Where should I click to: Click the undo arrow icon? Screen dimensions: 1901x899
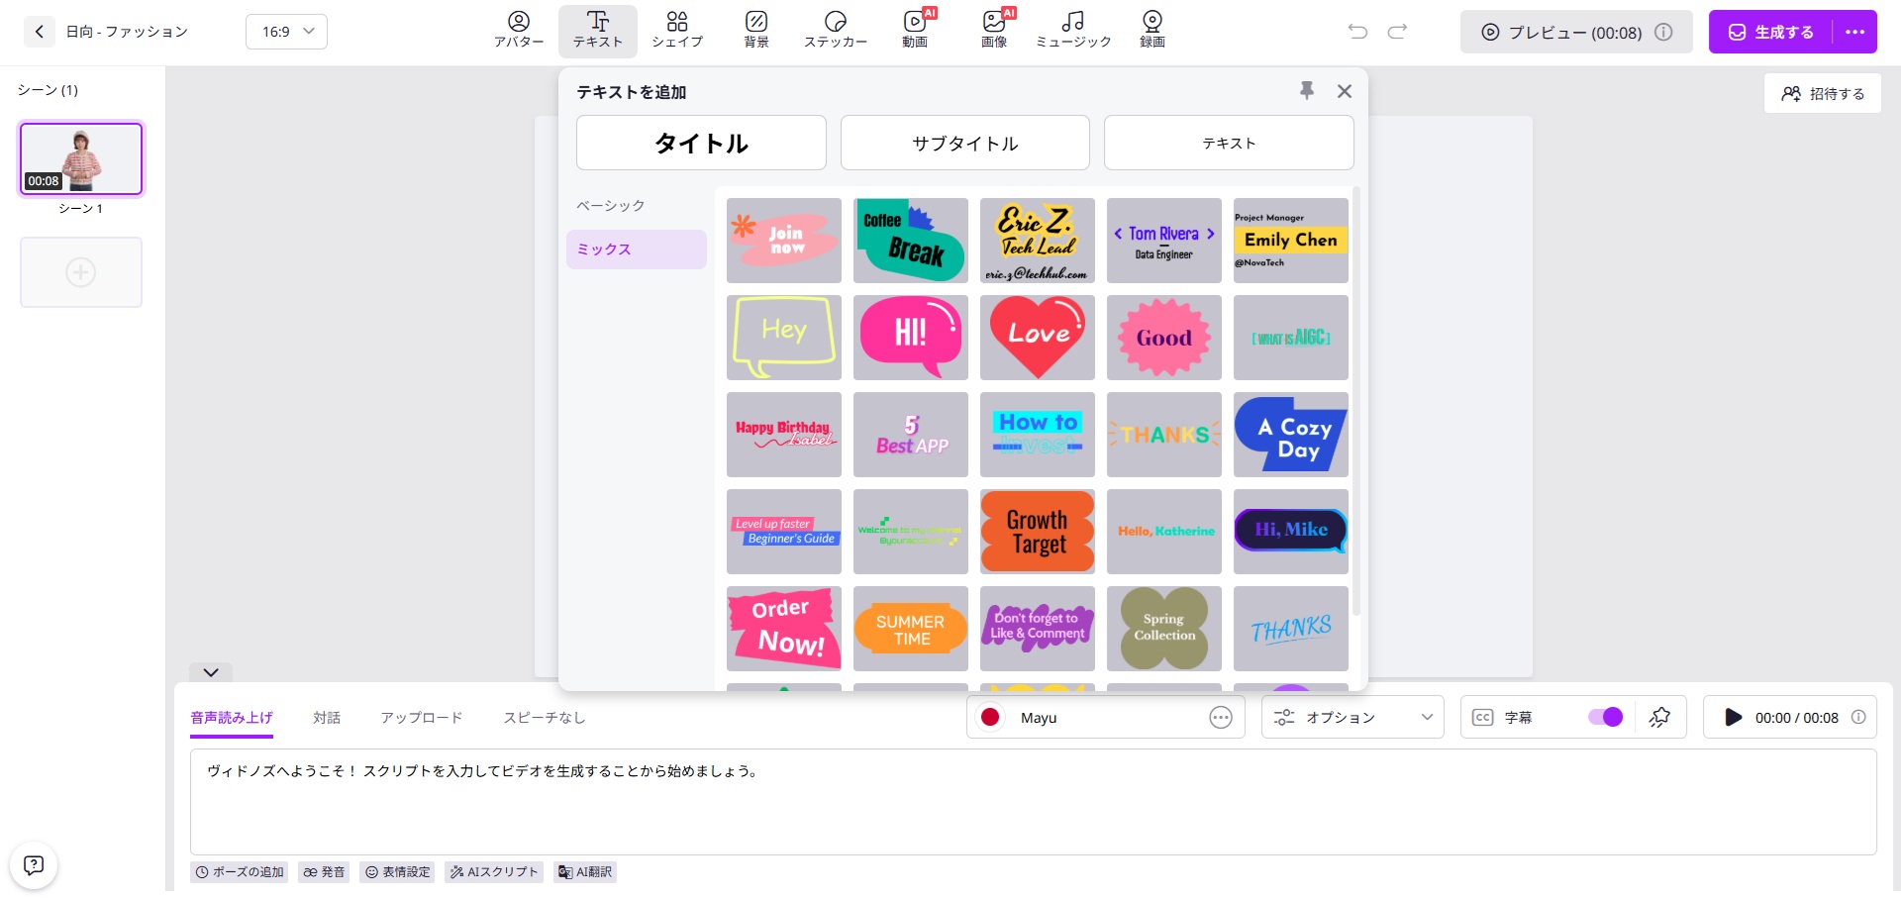coord(1357,32)
